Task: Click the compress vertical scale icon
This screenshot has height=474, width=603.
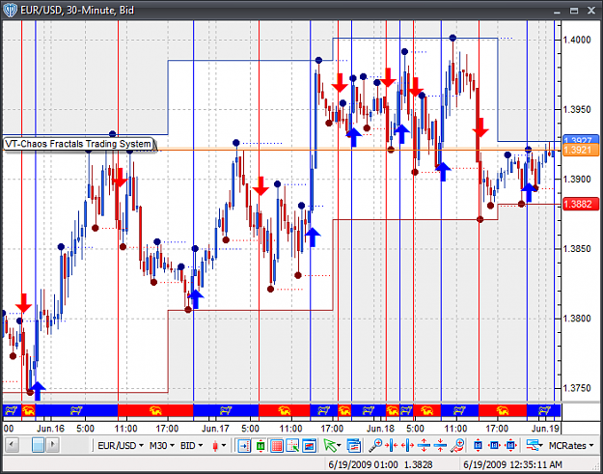Action: [x=440, y=446]
